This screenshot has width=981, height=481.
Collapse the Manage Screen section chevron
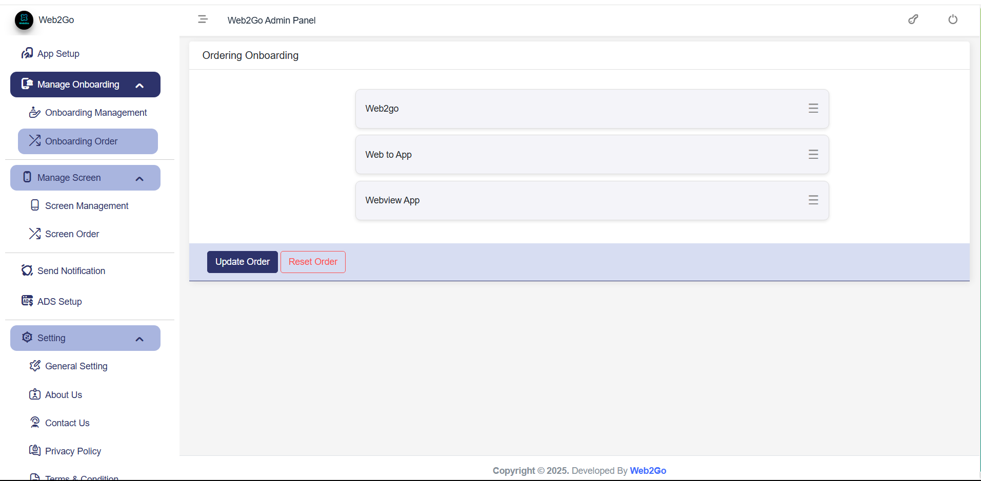[x=139, y=179]
